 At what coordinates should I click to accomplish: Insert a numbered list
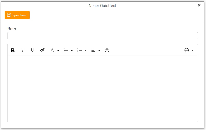coord(80,50)
